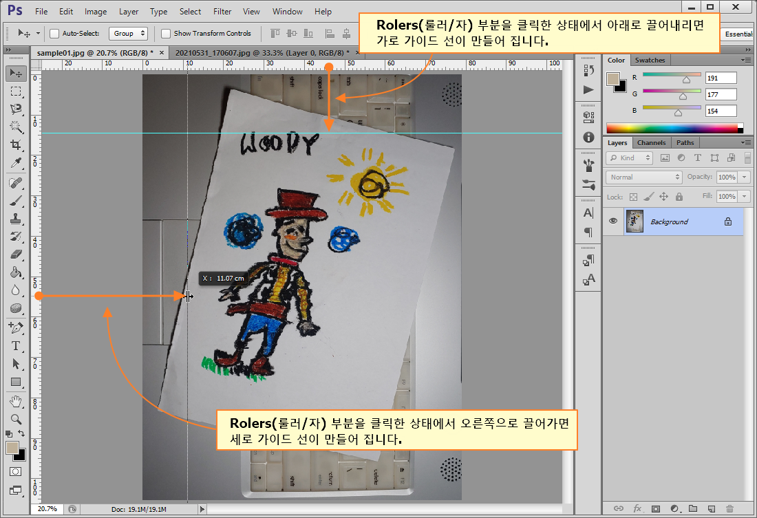Image resolution: width=757 pixels, height=518 pixels.
Task: Toggle type layer filter
Action: click(x=698, y=158)
